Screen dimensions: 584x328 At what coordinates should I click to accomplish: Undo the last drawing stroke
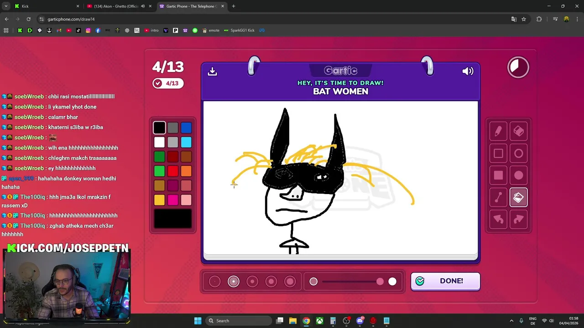498,220
